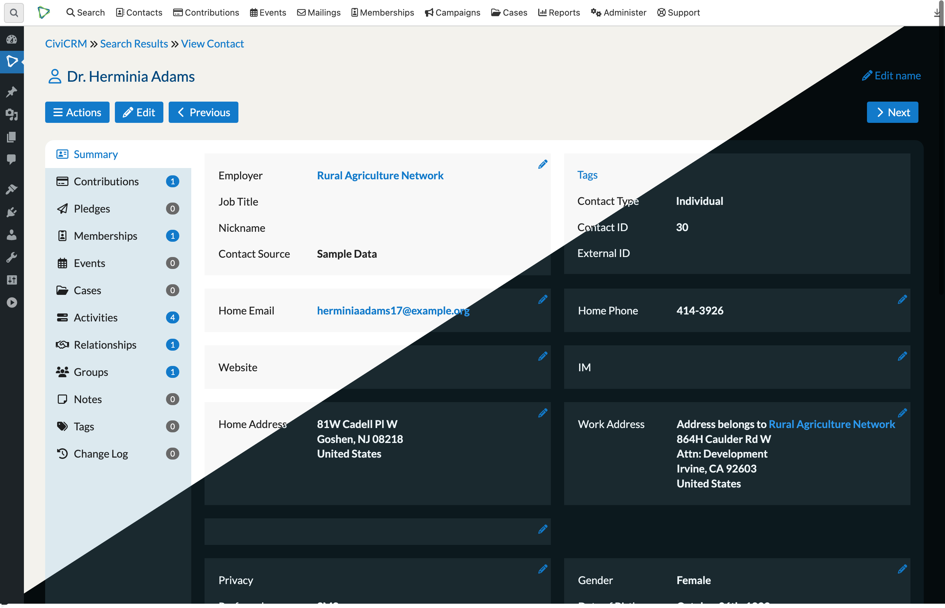Screen dimensions: 945x608
Task: Open the Events menu in top bar
Action: pyautogui.click(x=268, y=13)
